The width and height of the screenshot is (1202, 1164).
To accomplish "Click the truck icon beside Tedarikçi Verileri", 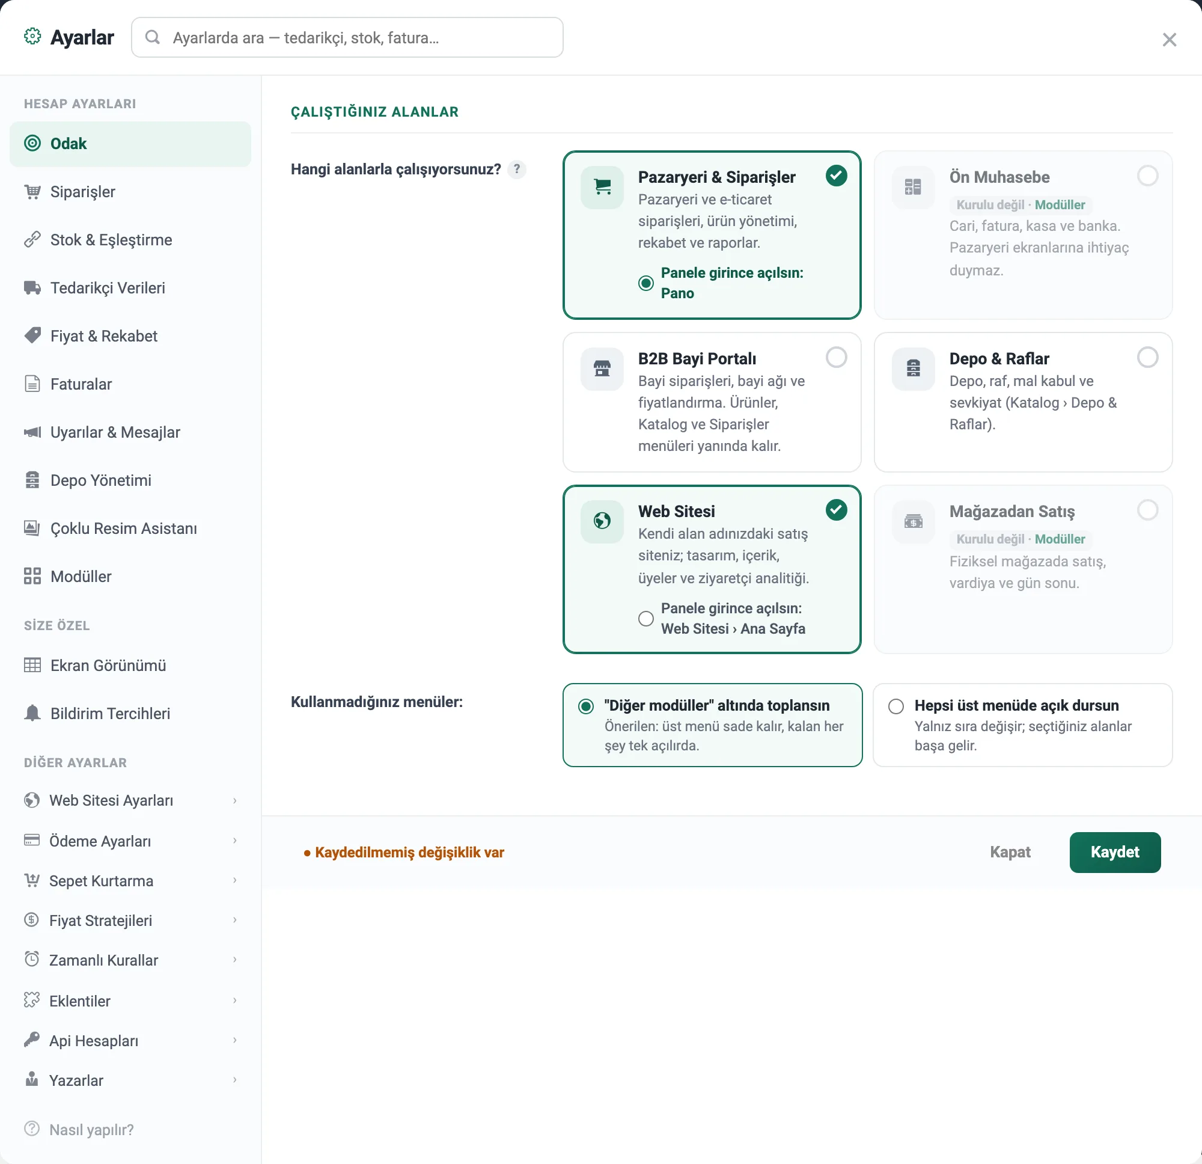I will click(x=32, y=288).
